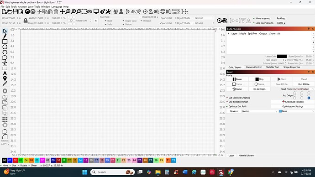
Task: Click the Pause button in Laser panel
Action: 237,79
